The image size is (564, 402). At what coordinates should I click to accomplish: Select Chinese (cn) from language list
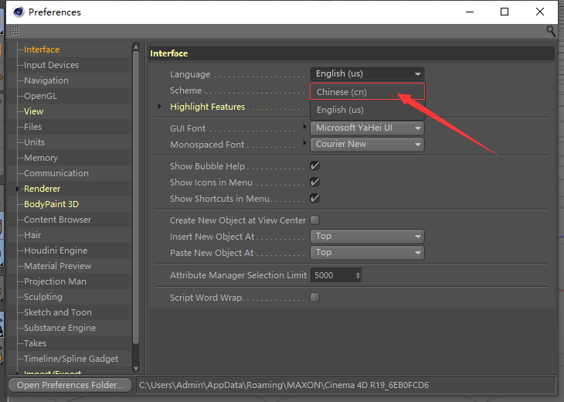[x=367, y=92]
